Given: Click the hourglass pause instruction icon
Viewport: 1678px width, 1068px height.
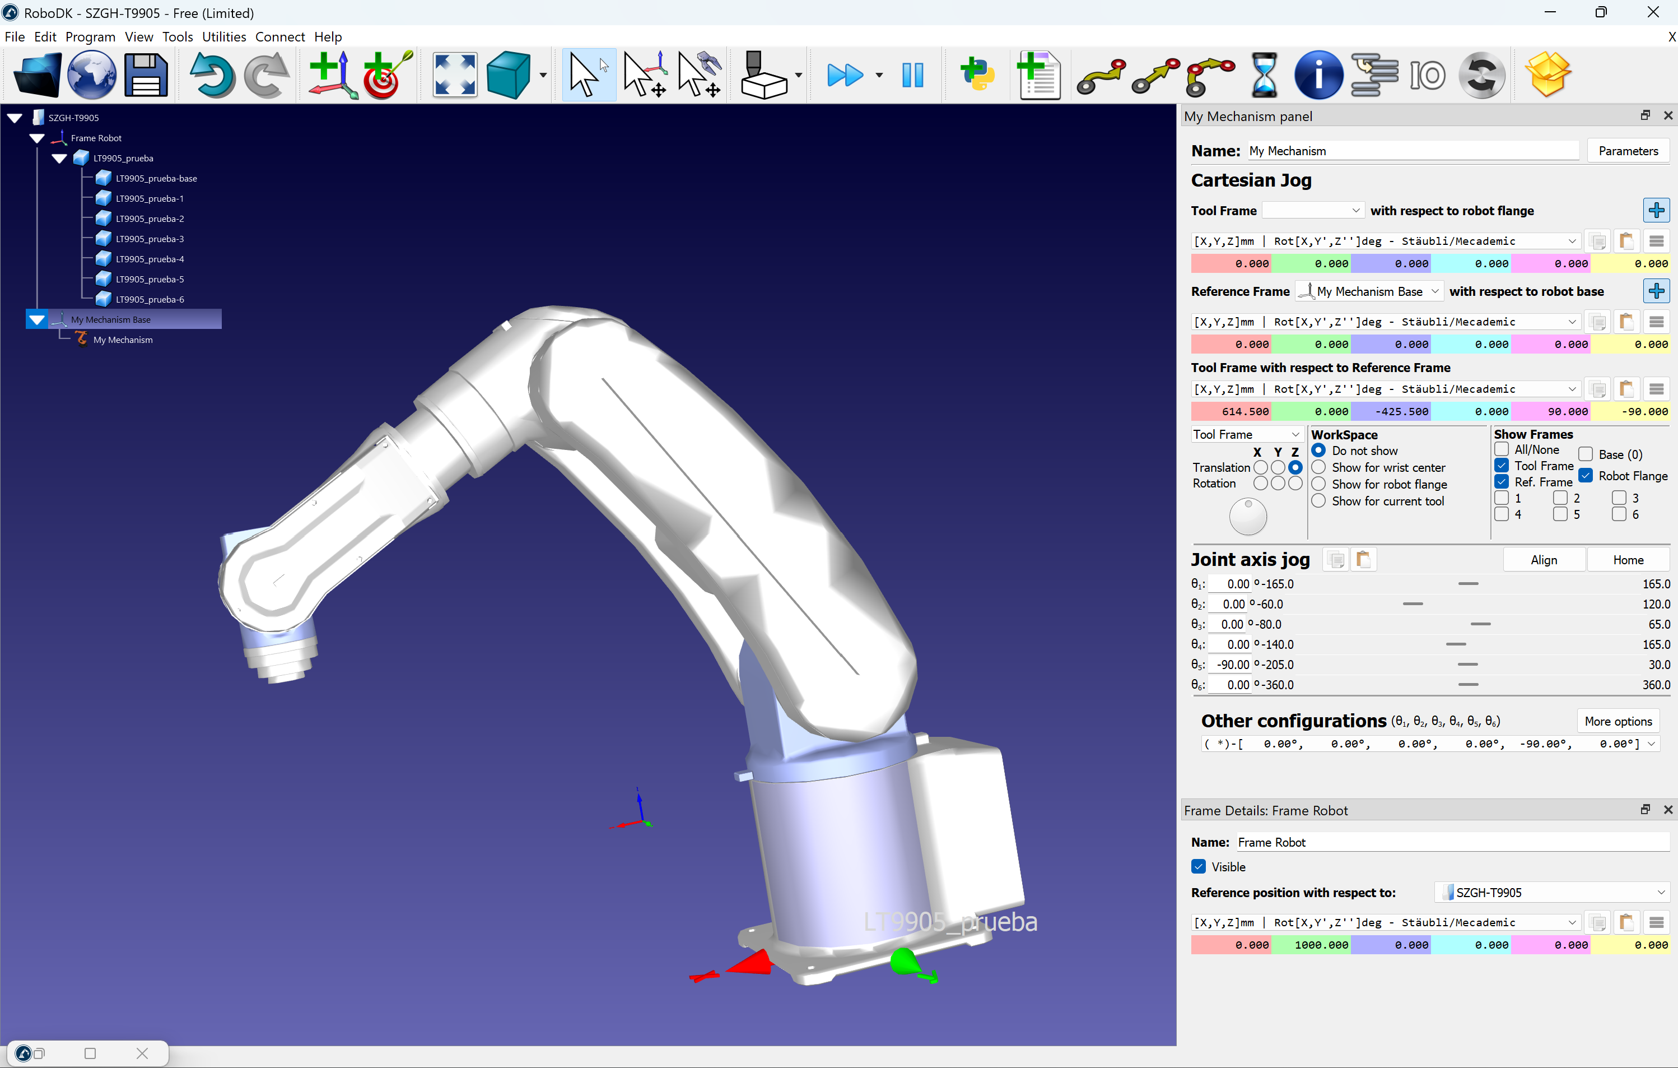Looking at the screenshot, I should point(1264,75).
